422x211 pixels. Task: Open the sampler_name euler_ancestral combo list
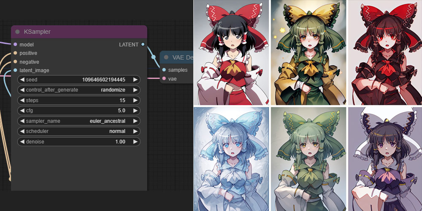click(x=79, y=121)
